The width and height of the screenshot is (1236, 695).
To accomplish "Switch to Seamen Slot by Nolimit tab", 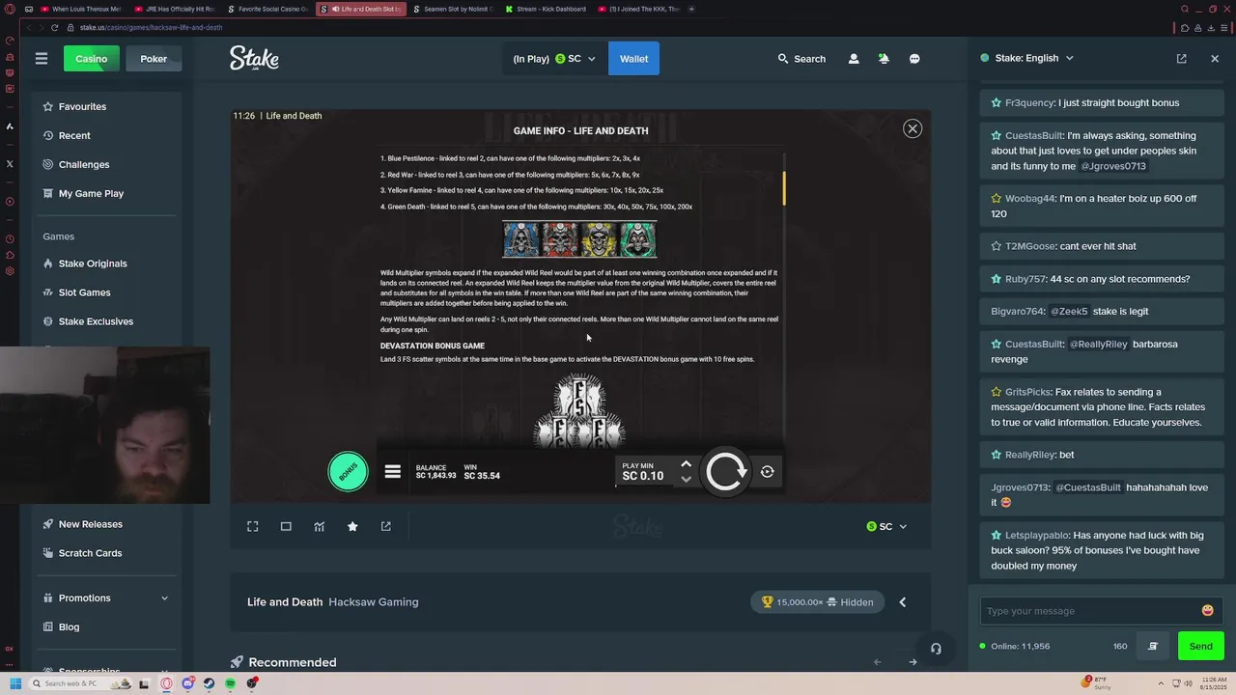I will pos(453,9).
